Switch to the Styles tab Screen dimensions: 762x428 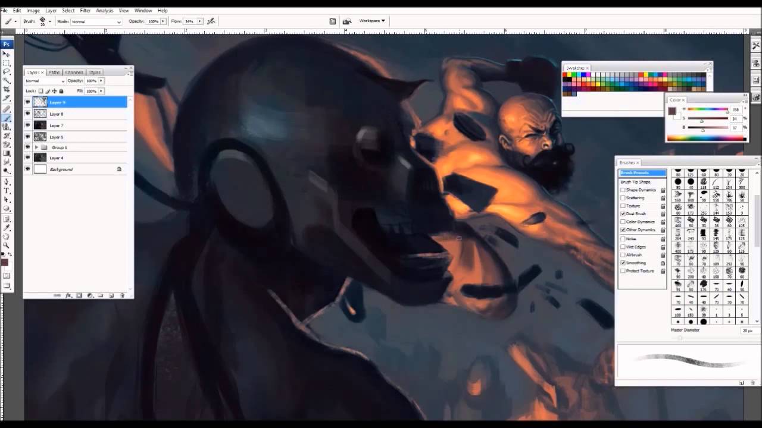[95, 72]
